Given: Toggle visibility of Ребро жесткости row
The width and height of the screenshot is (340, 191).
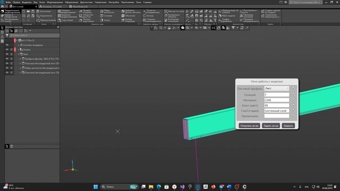Looking at the screenshot, I should (x=7, y=68).
